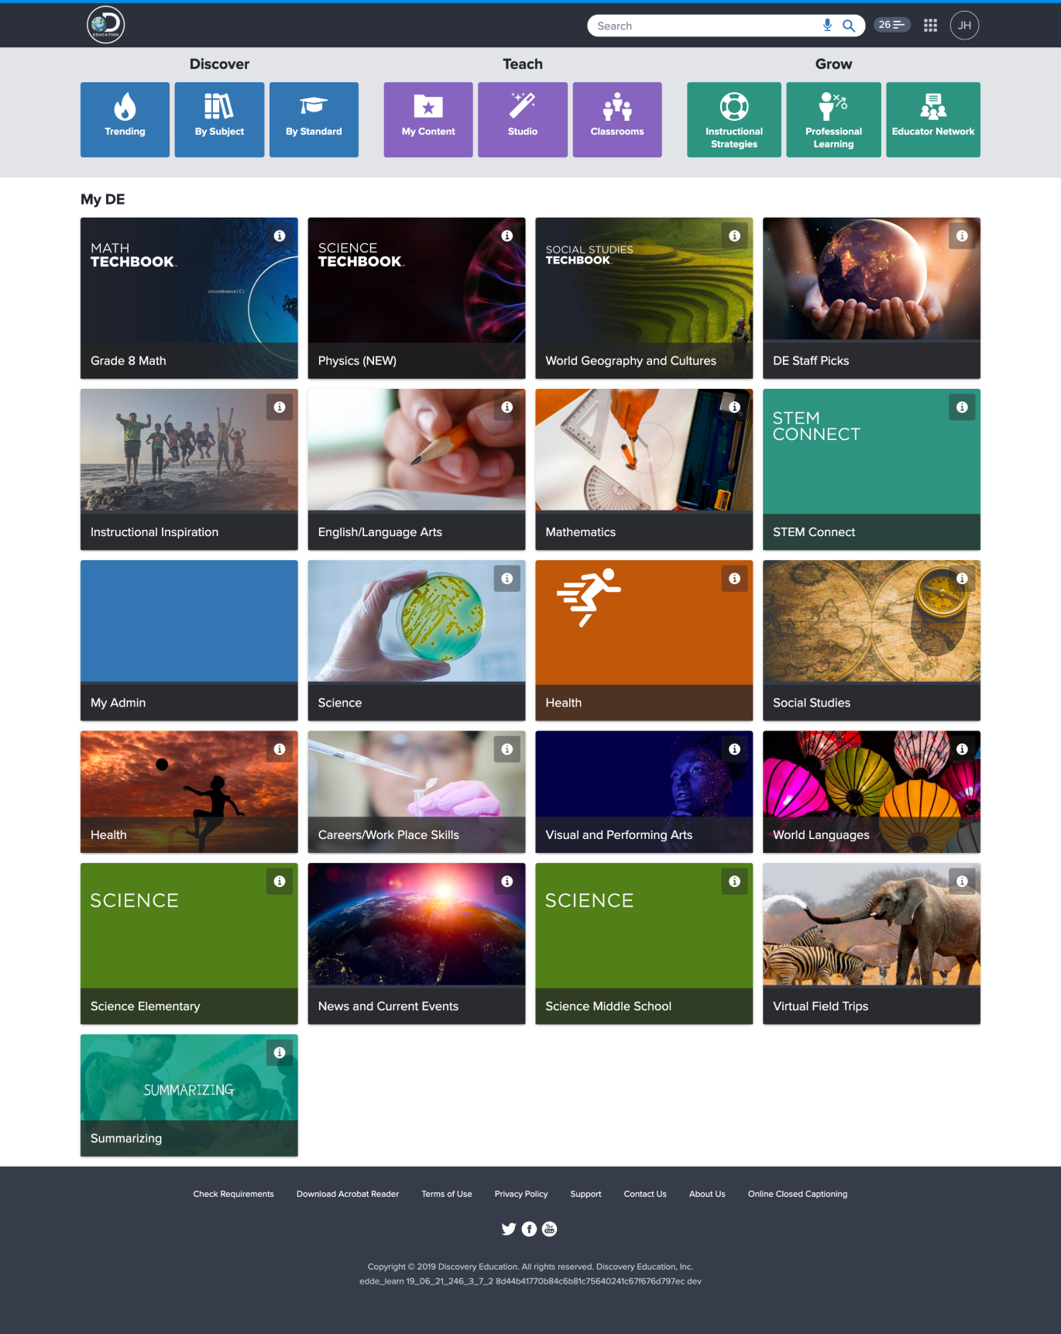
Task: Open the By Standard tile
Action: pyautogui.click(x=314, y=120)
